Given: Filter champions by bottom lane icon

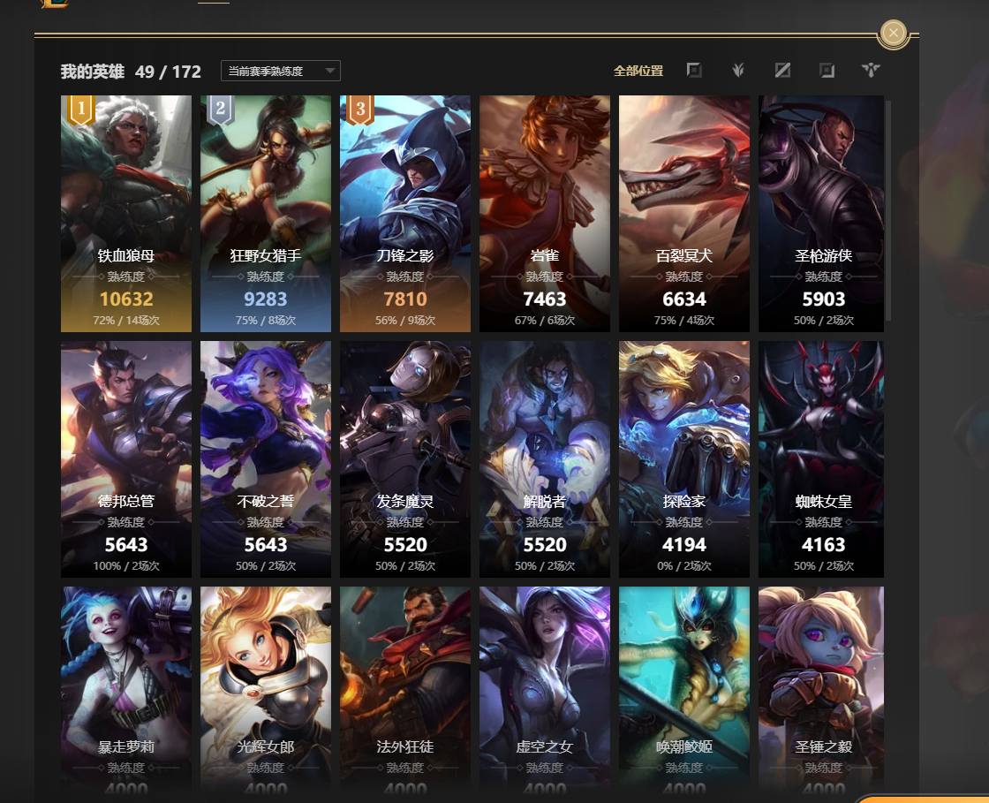Looking at the screenshot, I should pyautogui.click(x=827, y=71).
